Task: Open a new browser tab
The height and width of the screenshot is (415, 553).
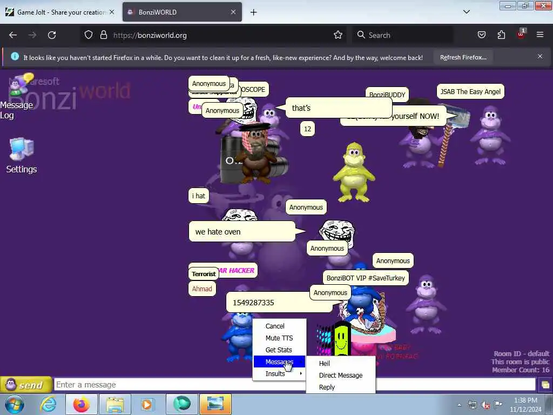Action: point(254,12)
